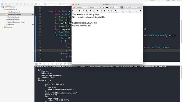Click Simulate Location arrow icon
Screen dimensions: 182x102
[x=69, y=64]
